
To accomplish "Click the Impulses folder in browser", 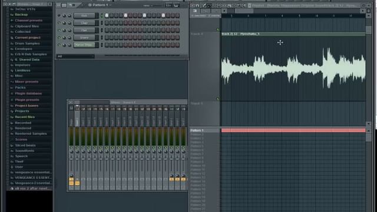I will click(x=22, y=65).
